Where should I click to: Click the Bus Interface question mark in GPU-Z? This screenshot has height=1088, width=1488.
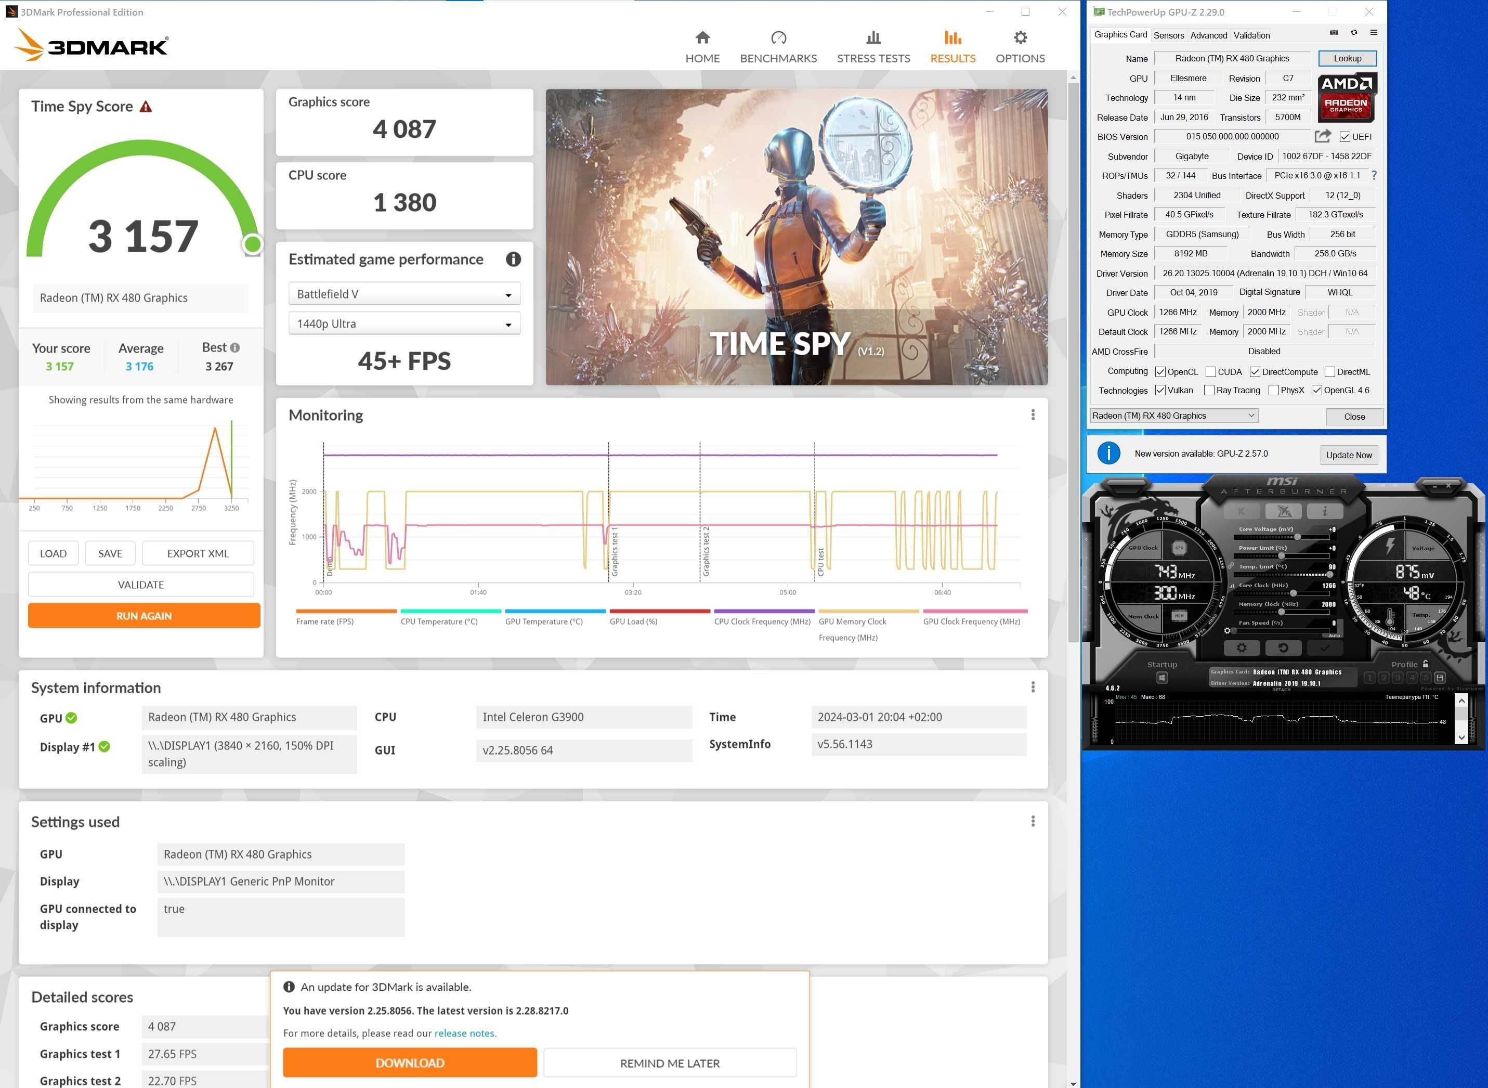pos(1374,175)
